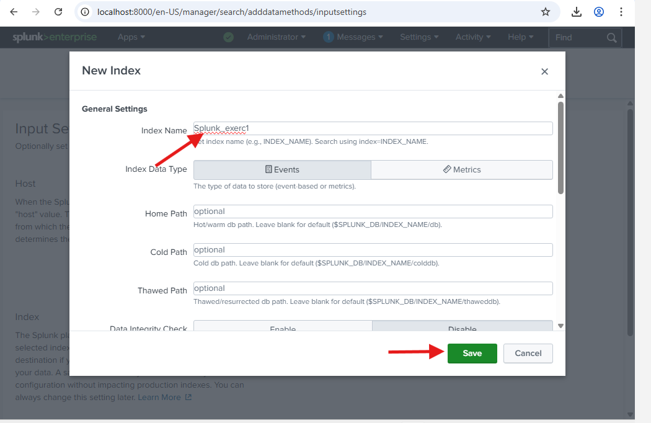
Task: Click the Cold Path input field
Action: [373, 250]
